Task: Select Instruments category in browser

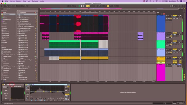Action: point(6,32)
